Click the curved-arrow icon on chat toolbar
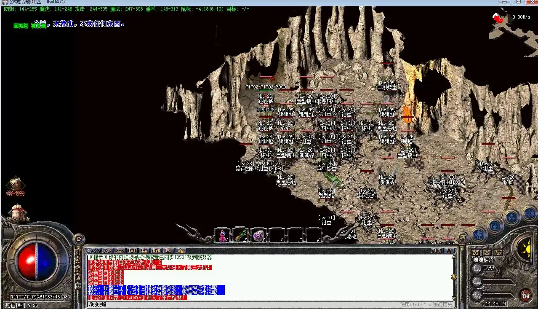 coord(107,250)
